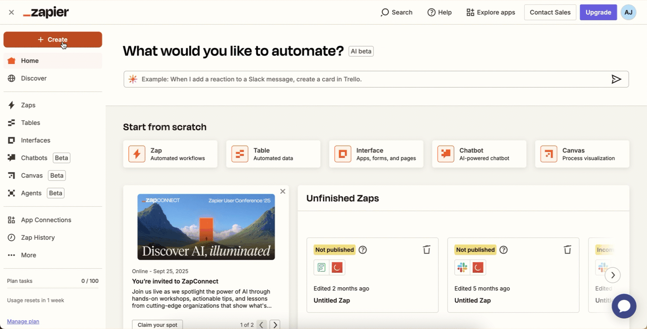Click the 'Unfinished Zaps' heading
This screenshot has height=329, width=647.
tap(342, 198)
